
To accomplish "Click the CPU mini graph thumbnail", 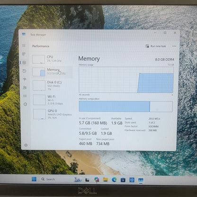I will [38, 59].
